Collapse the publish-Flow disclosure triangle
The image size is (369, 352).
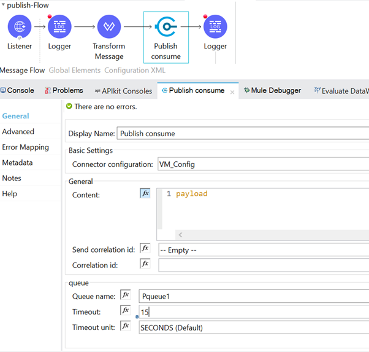point(3,6)
